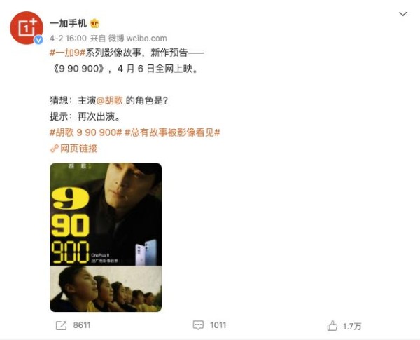Click the 1011 comment count

218,325
